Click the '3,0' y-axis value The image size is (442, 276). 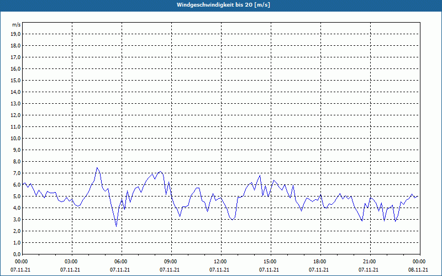click(x=17, y=219)
